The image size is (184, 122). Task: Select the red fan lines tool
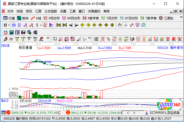point(61,39)
